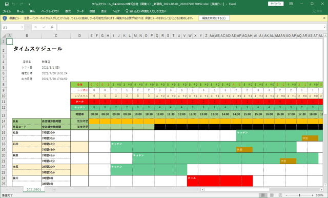Click the 新宿店 store name cell
The image size is (328, 198).
click(x=46, y=62)
